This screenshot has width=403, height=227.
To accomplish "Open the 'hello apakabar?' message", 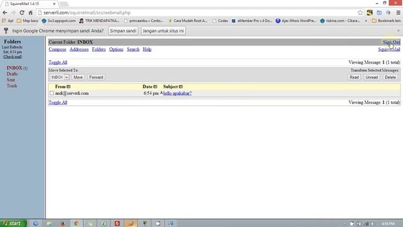I will pos(178,93).
